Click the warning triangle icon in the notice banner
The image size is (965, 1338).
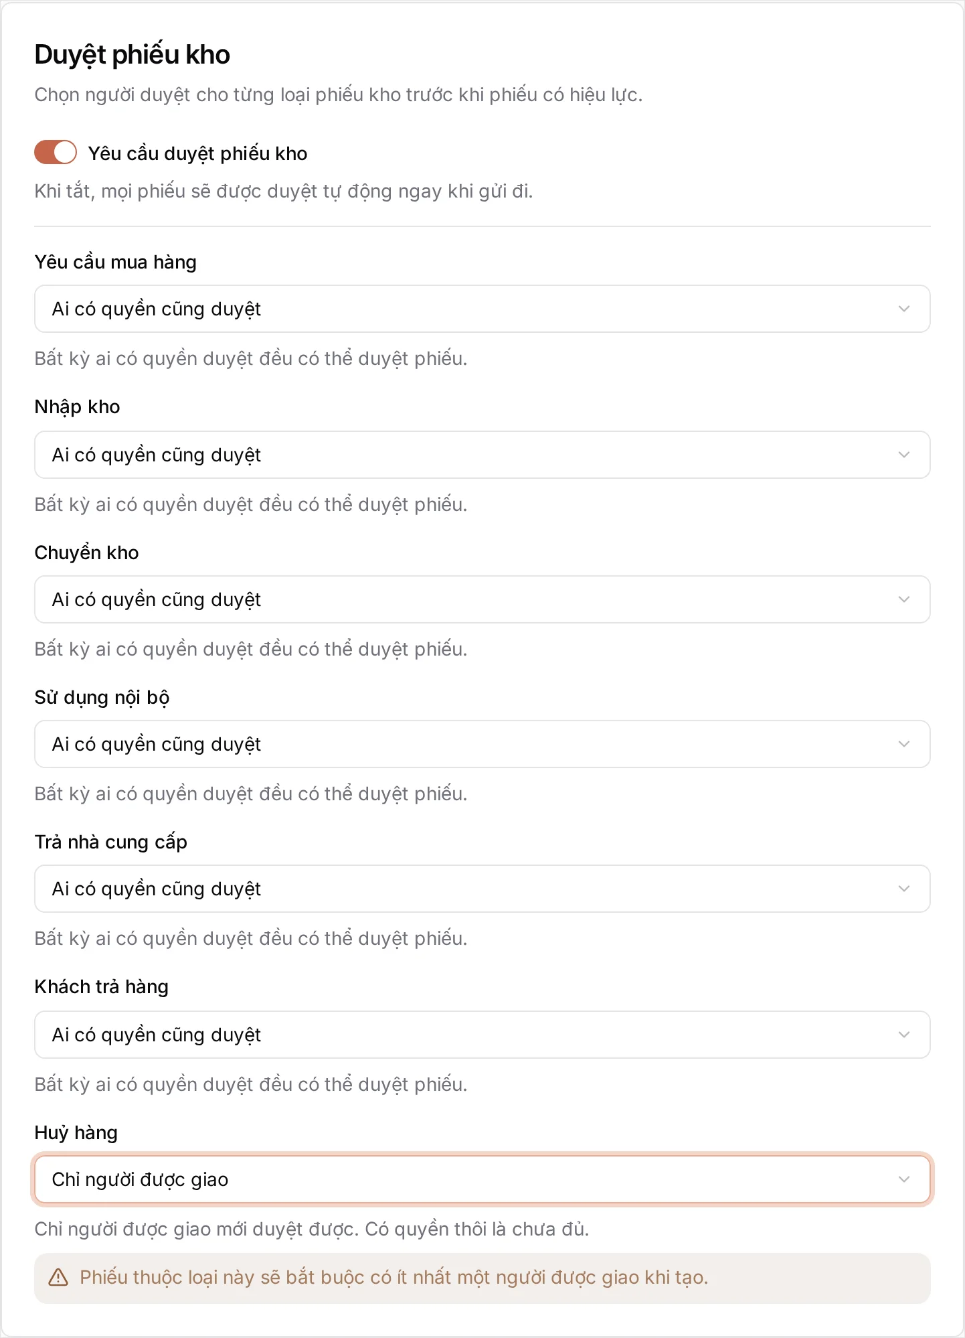[x=58, y=1278]
